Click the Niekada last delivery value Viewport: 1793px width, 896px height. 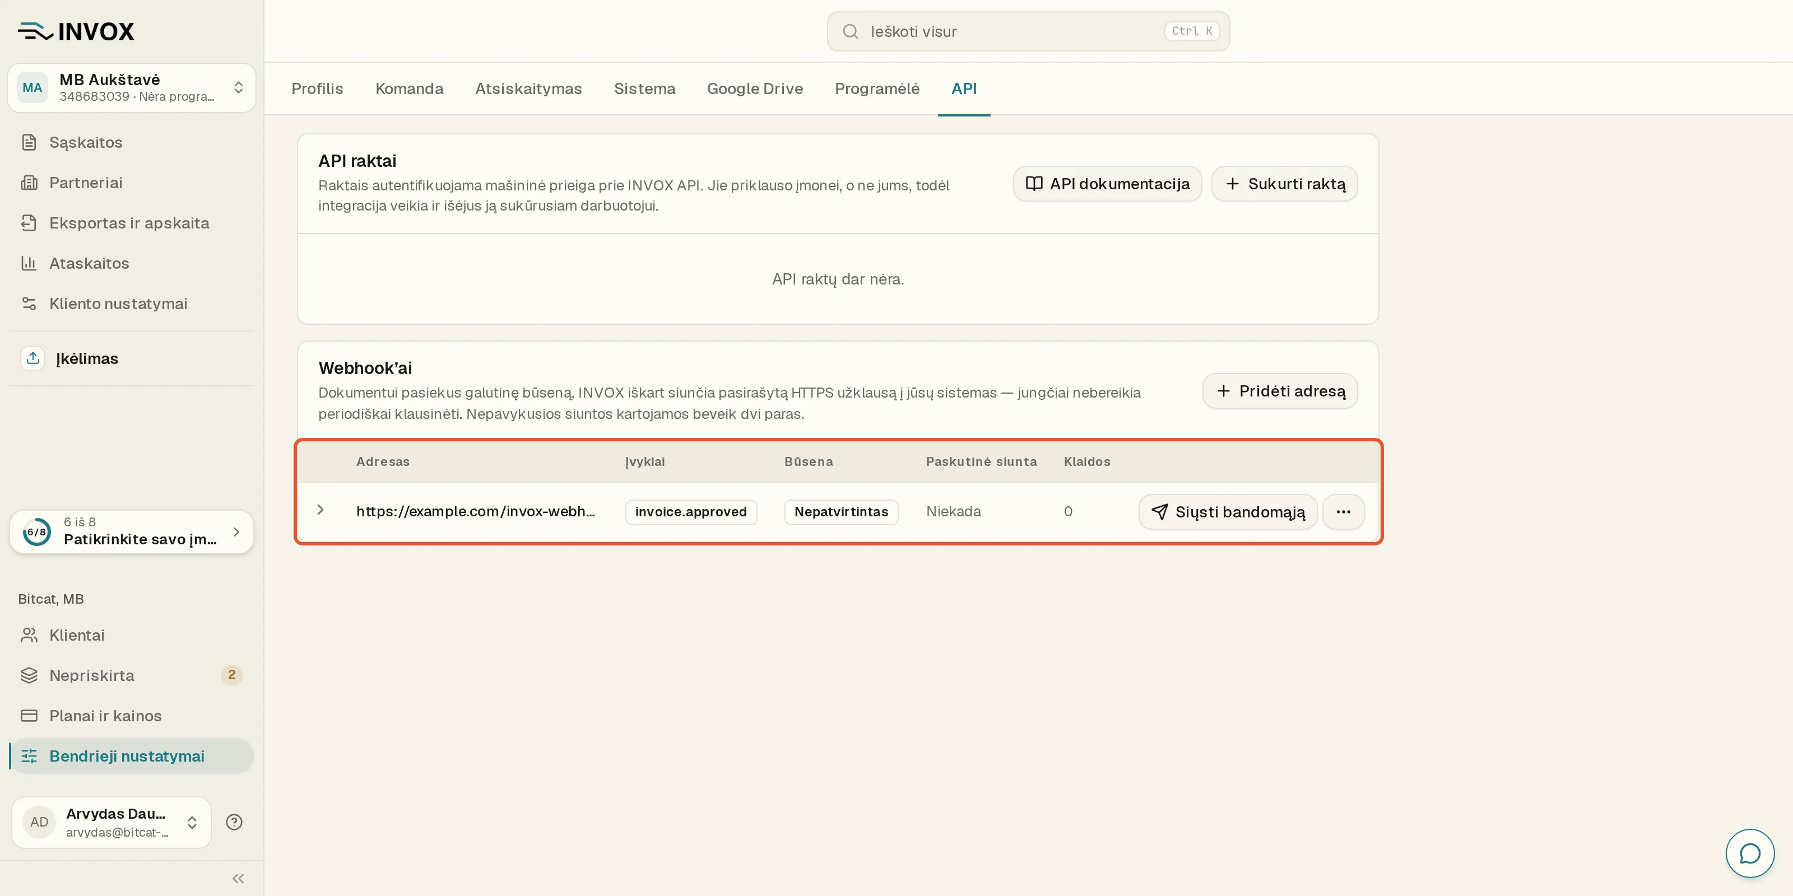(954, 511)
